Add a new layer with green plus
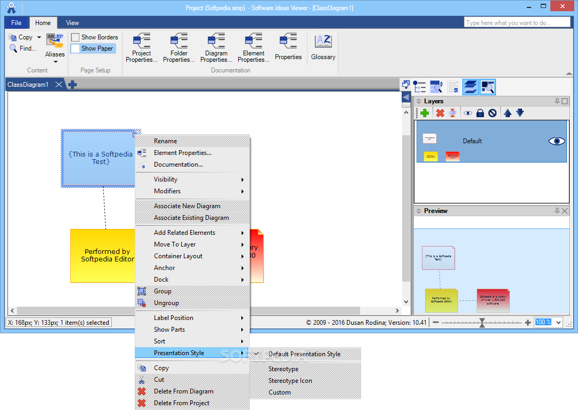Screen dimensions: 578x410 point(424,113)
